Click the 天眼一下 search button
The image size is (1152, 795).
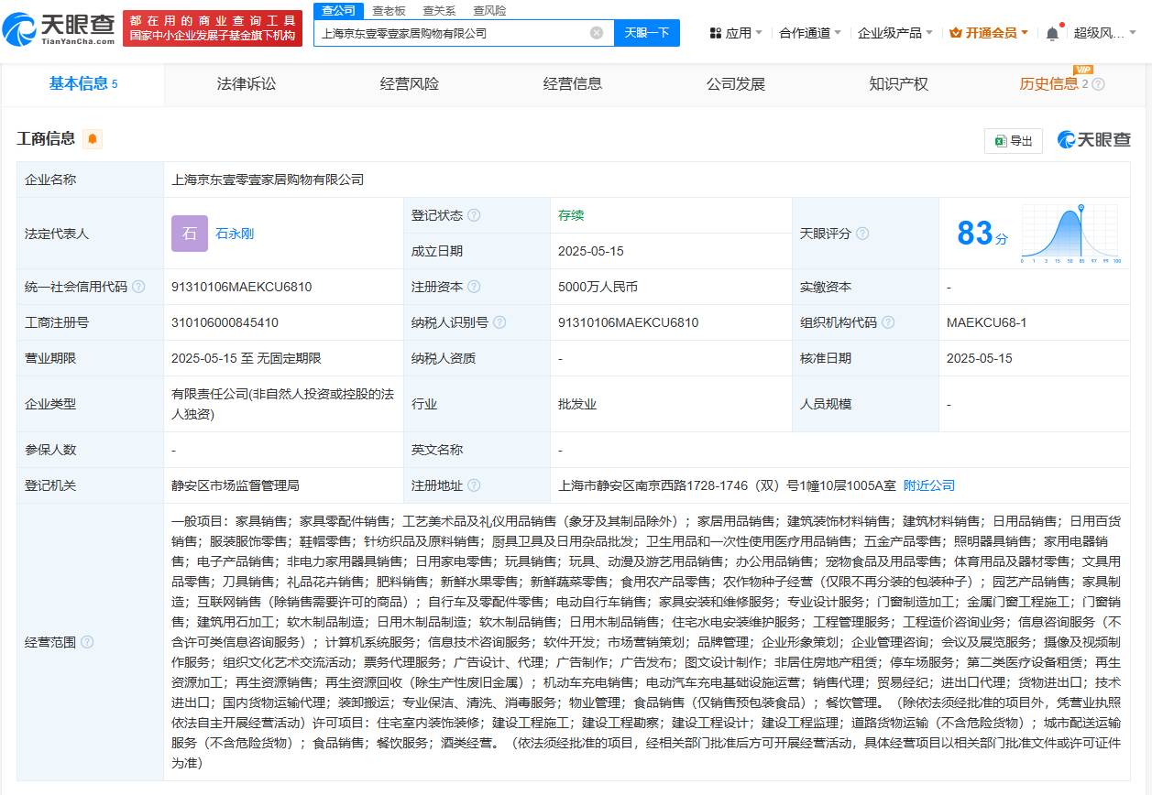(x=647, y=32)
